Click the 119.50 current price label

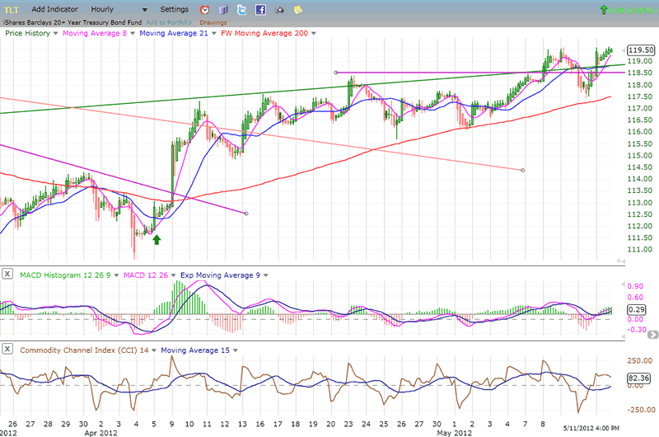point(640,49)
